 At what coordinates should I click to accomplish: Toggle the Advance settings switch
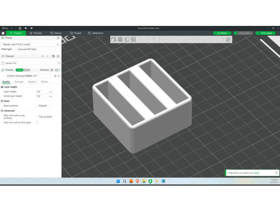click(x=51, y=70)
